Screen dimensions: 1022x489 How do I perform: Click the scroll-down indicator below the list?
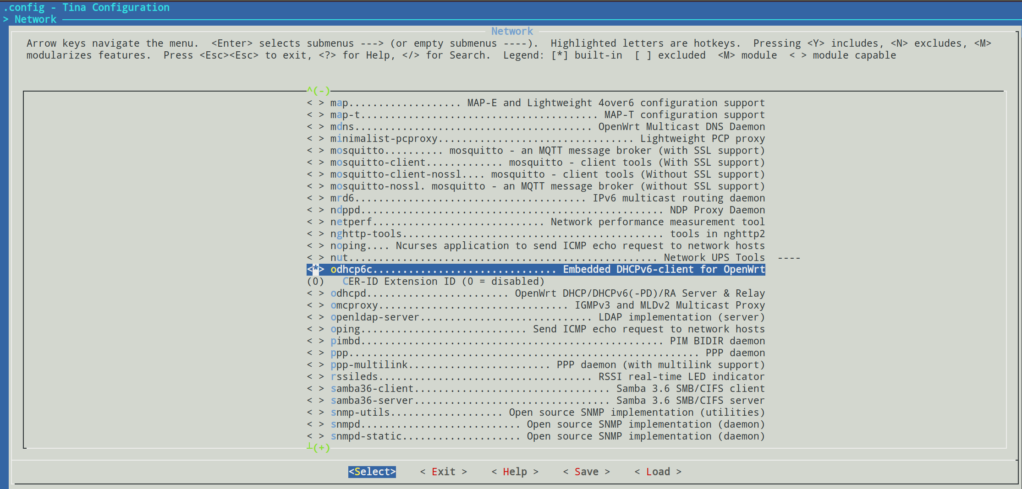(x=319, y=447)
